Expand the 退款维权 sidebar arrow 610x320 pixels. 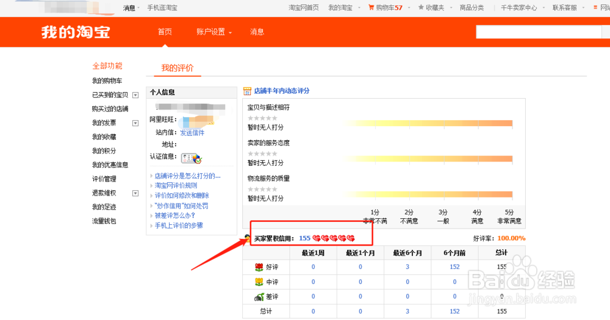135,193
